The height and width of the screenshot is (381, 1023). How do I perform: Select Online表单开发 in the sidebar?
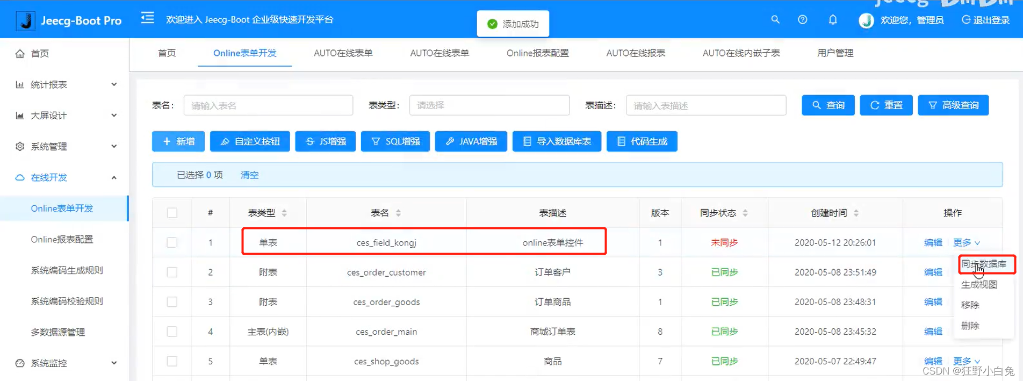tap(64, 208)
